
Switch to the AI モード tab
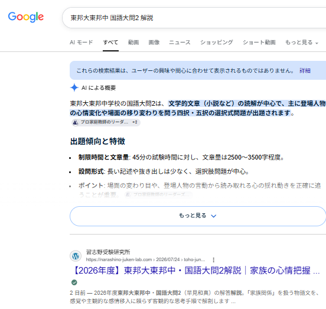pyautogui.click(x=81, y=43)
